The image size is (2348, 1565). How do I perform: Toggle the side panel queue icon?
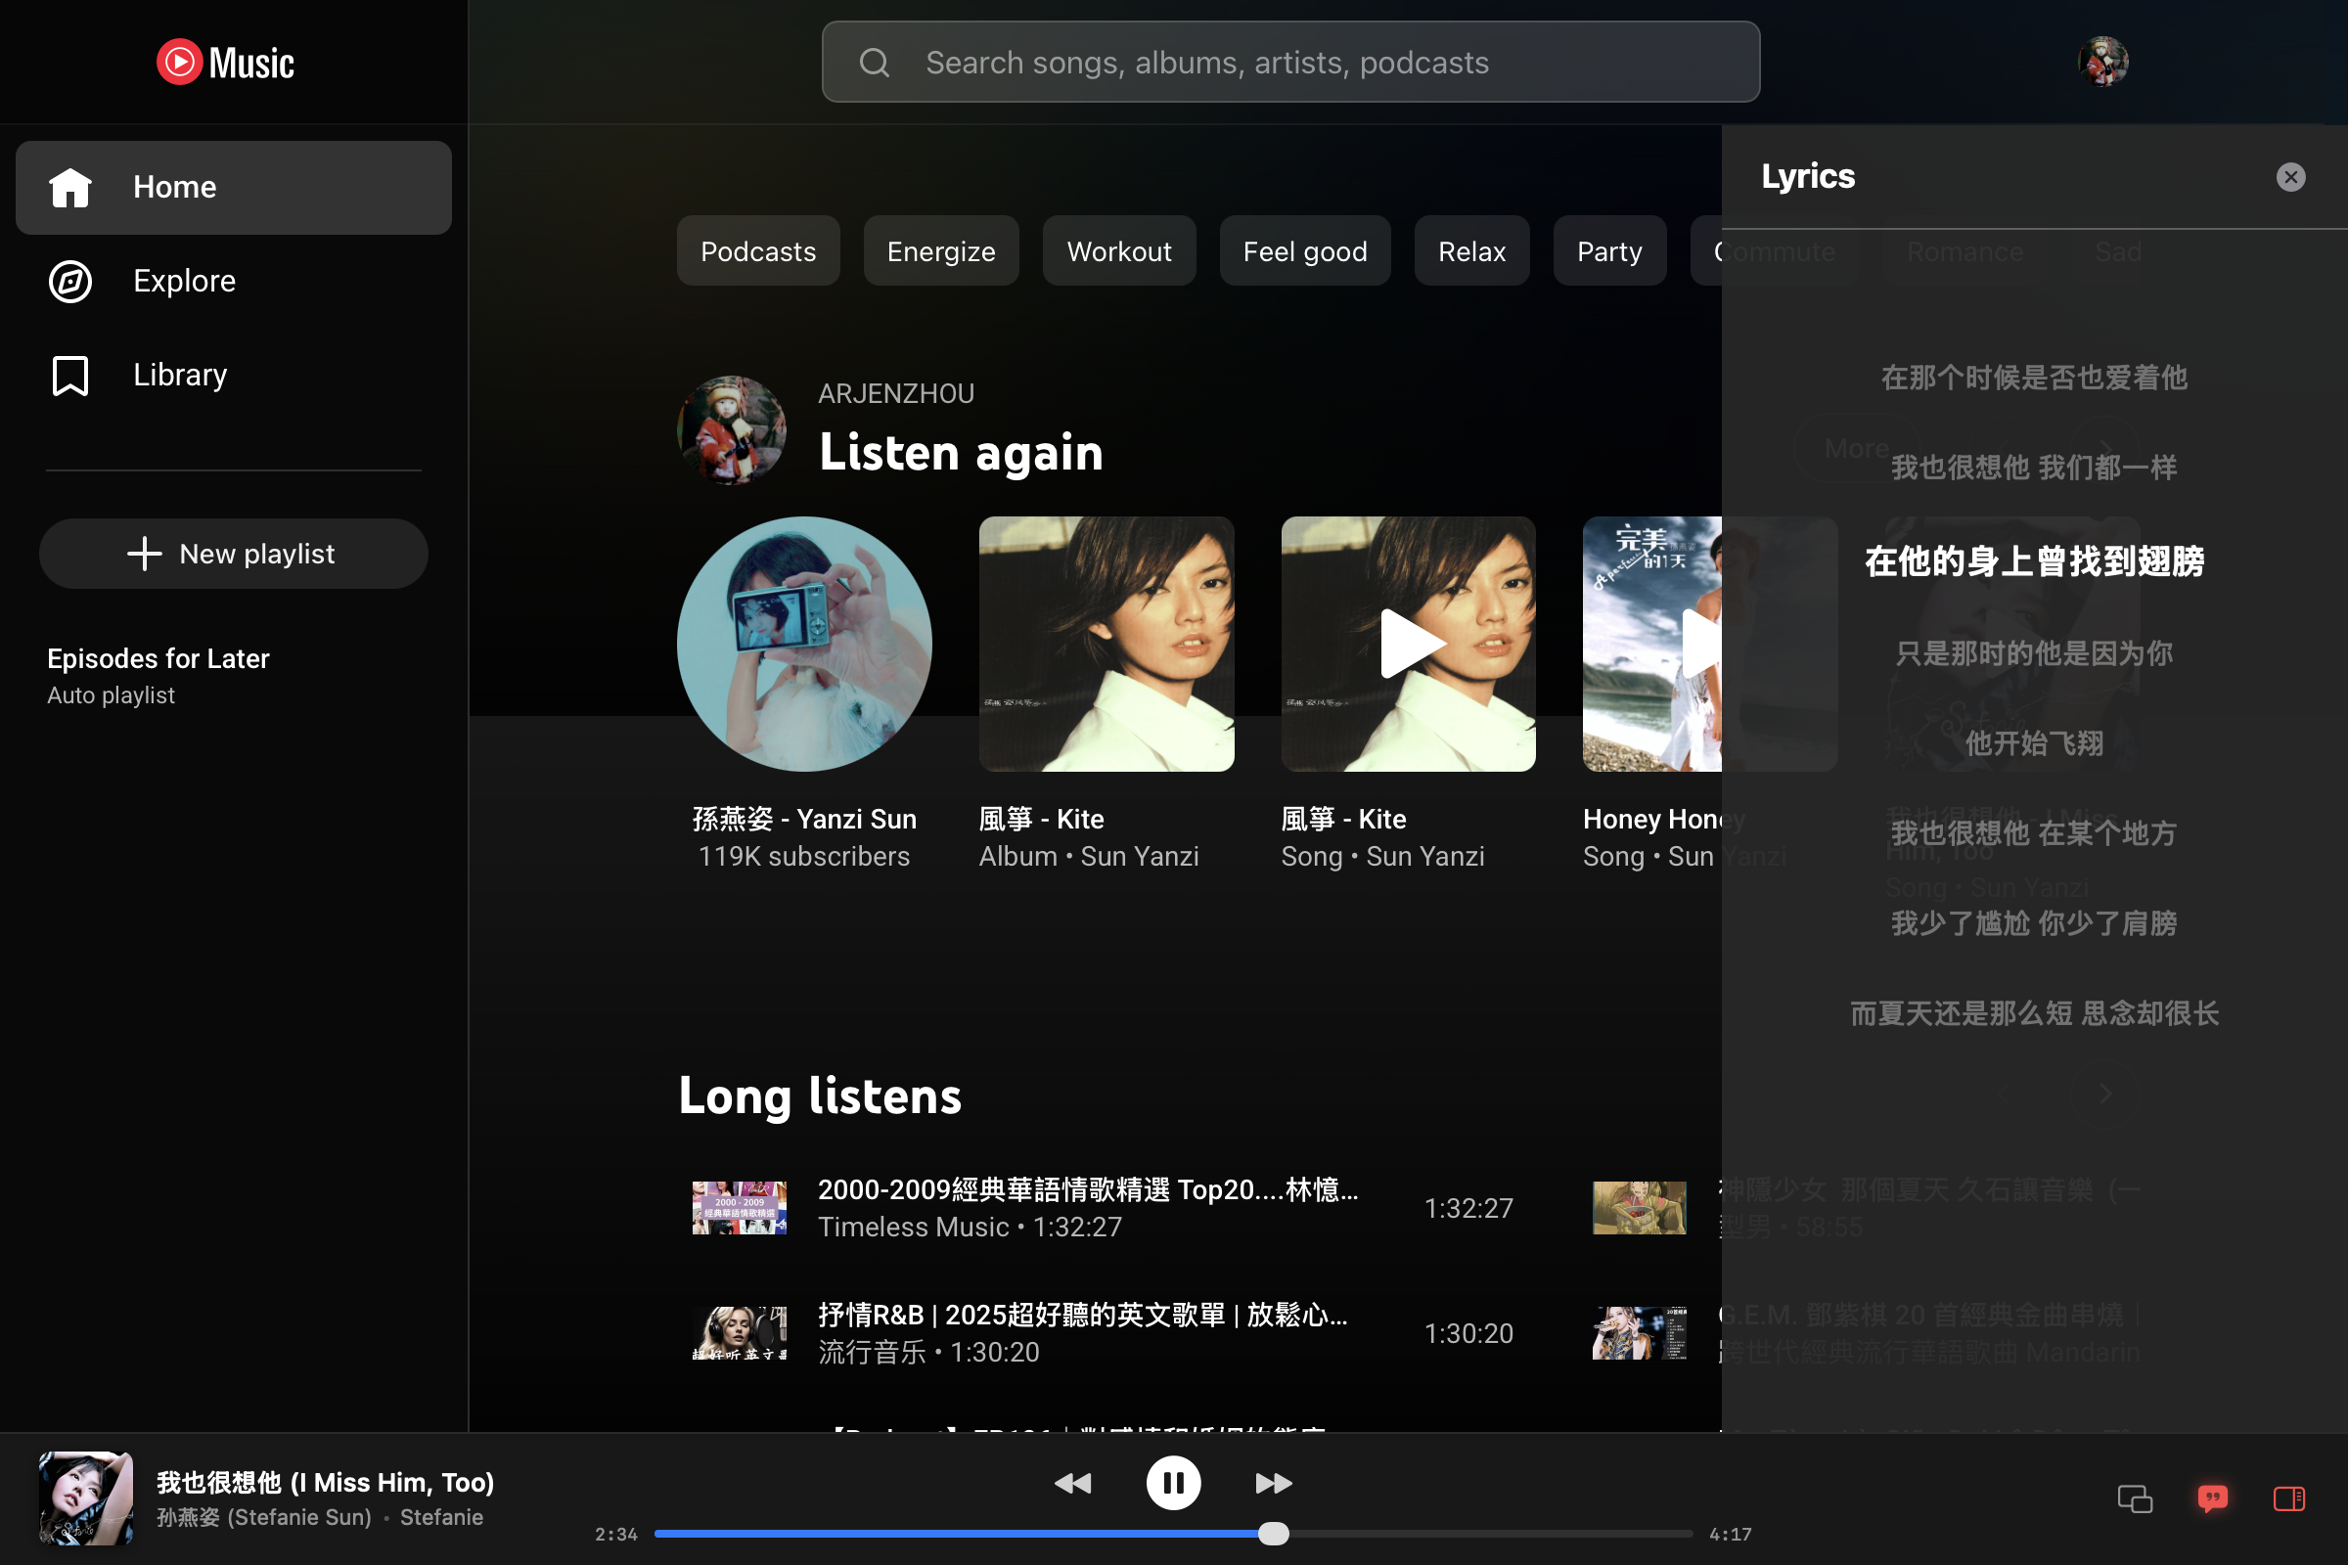click(2289, 1498)
